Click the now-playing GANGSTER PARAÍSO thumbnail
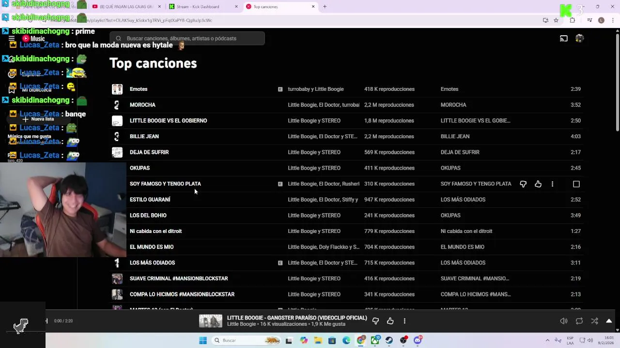 (x=211, y=321)
